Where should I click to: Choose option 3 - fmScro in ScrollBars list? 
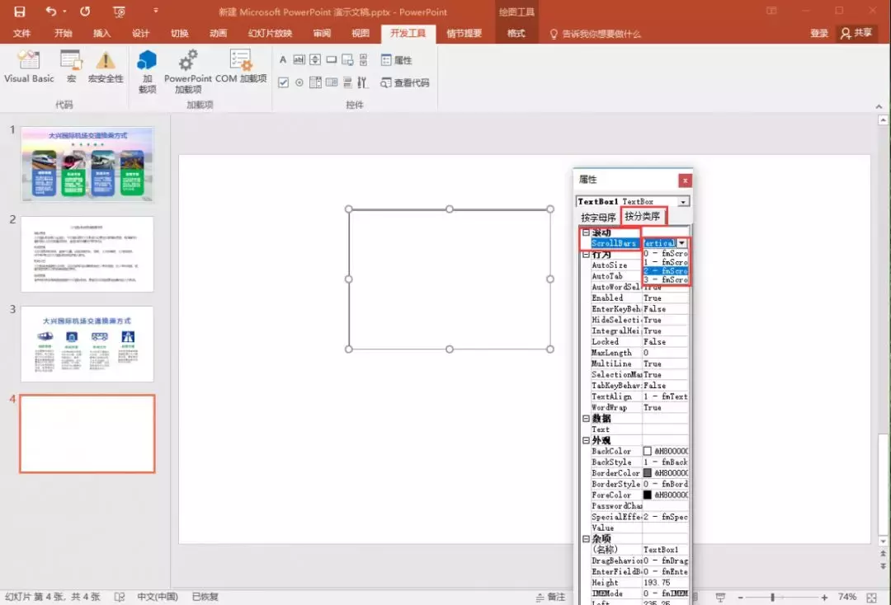pos(666,279)
